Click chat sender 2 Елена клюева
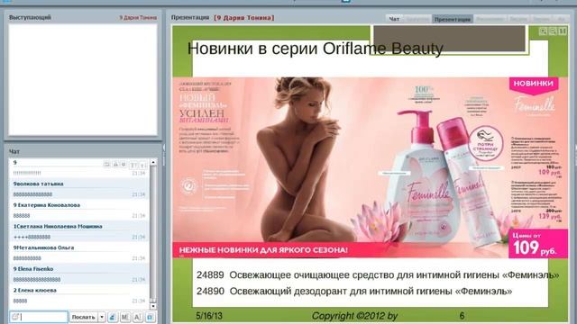This screenshot has width=577, height=324. 34,290
